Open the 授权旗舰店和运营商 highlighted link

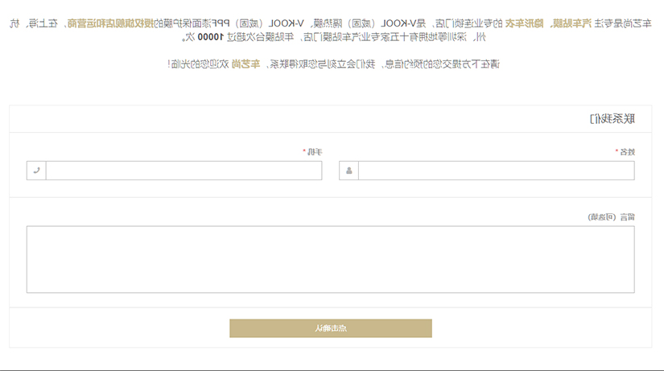(110, 23)
